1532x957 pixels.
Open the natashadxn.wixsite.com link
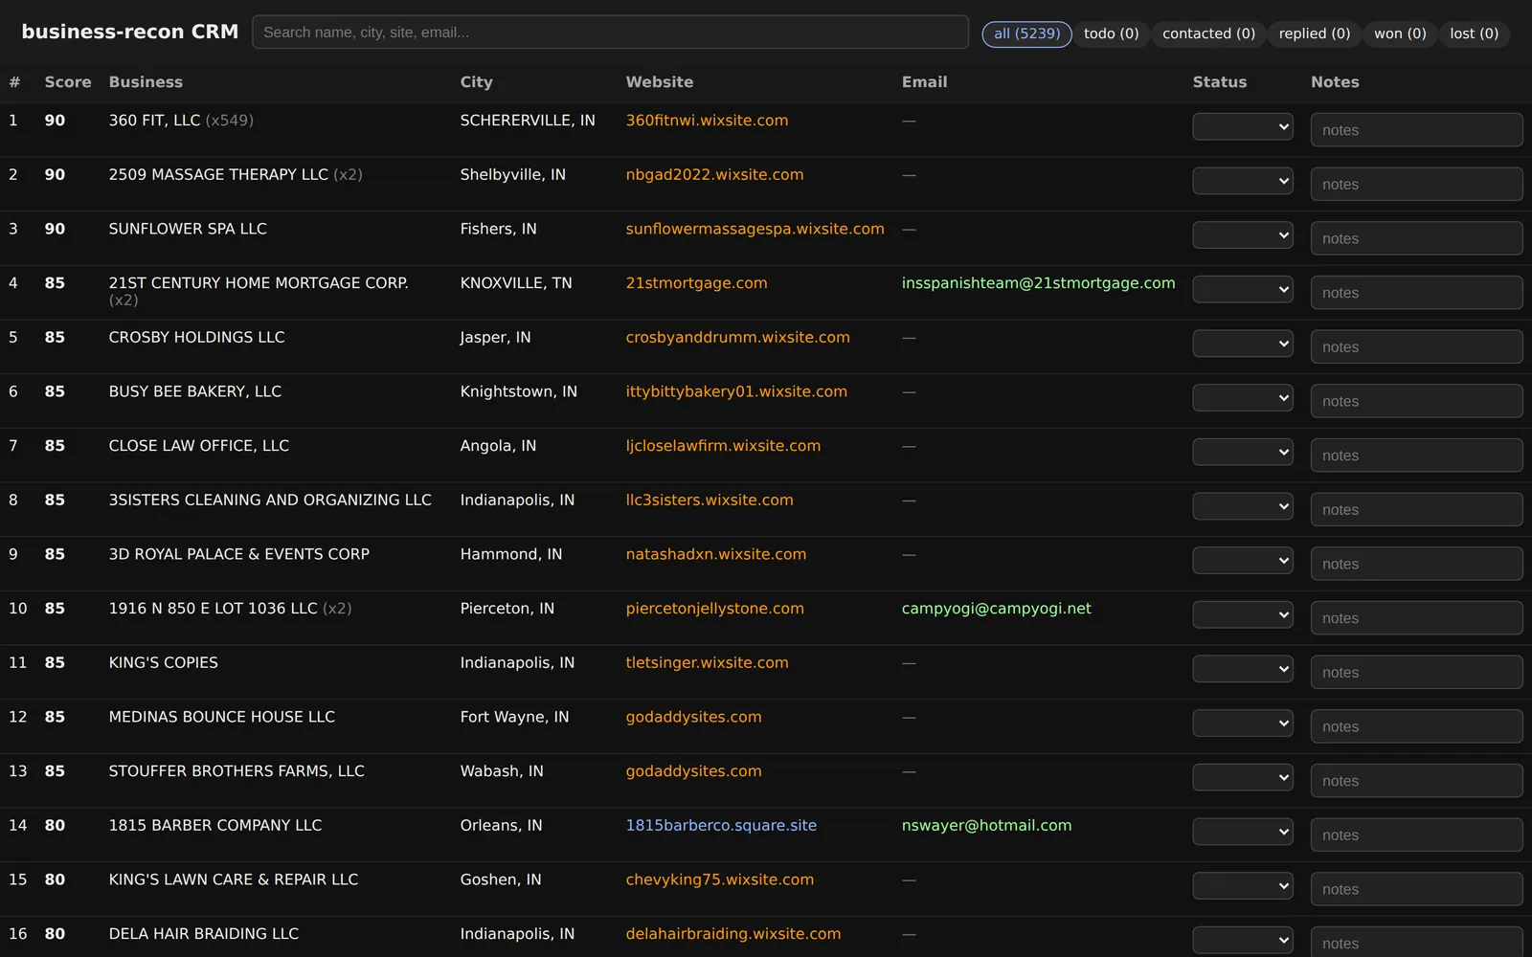(716, 554)
